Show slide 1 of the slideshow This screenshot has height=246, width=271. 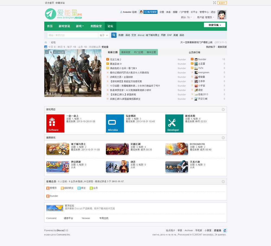click(x=47, y=52)
